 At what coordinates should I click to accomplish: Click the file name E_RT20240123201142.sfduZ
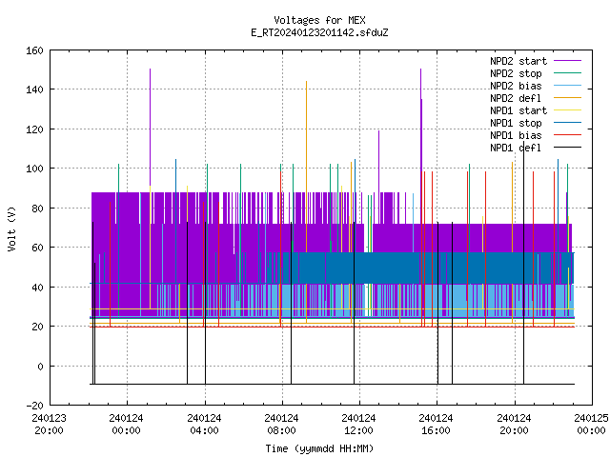pyautogui.click(x=319, y=32)
